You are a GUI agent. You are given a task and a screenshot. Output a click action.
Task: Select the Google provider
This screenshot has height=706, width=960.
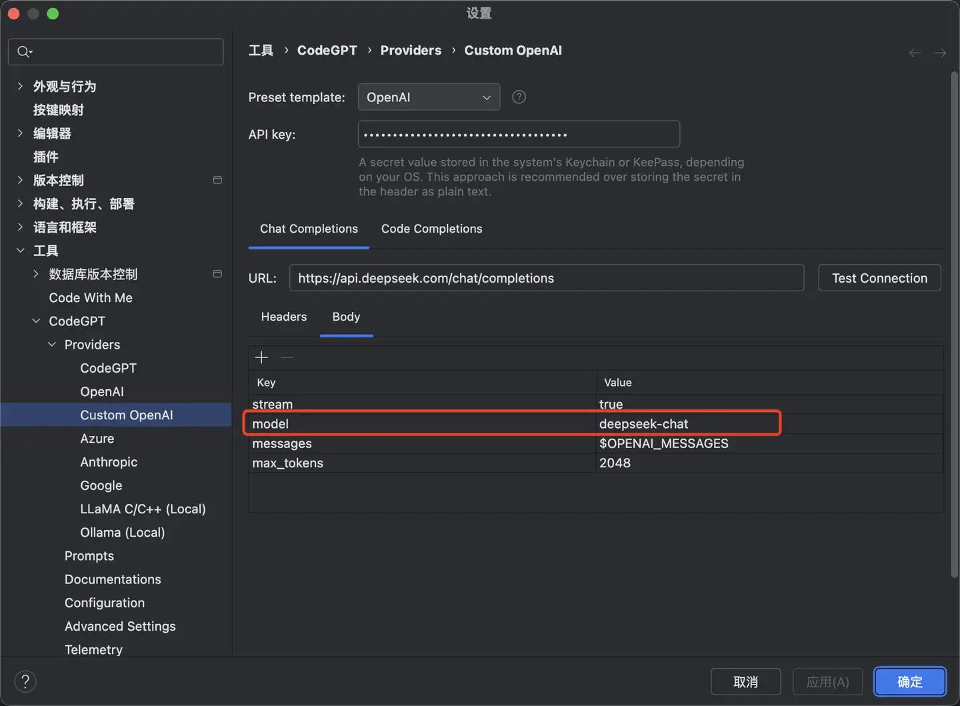[101, 485]
